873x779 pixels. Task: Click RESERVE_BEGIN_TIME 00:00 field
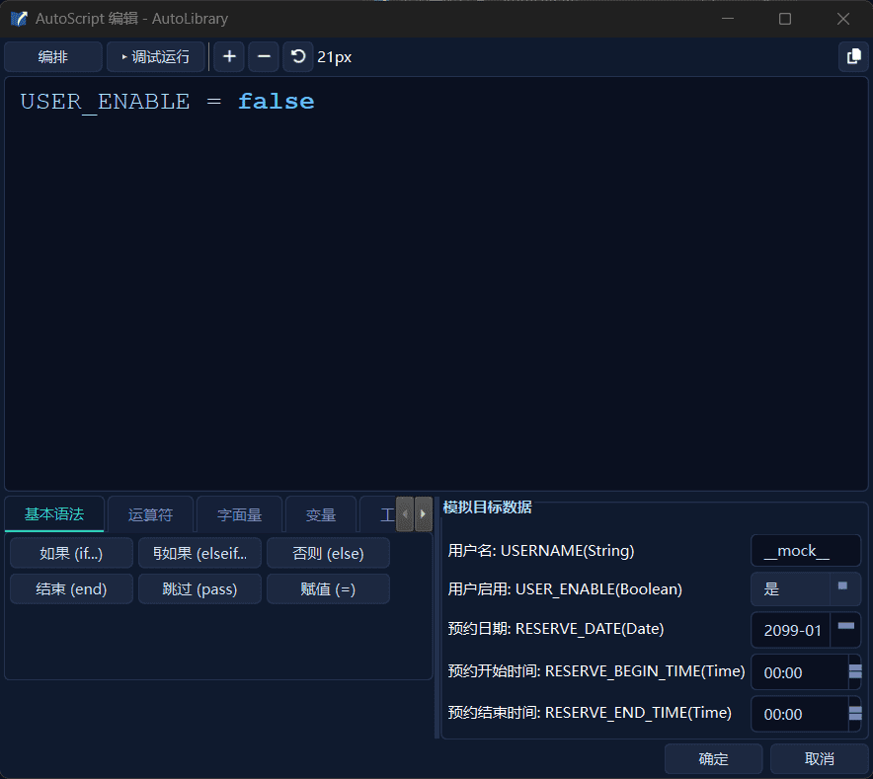[800, 672]
